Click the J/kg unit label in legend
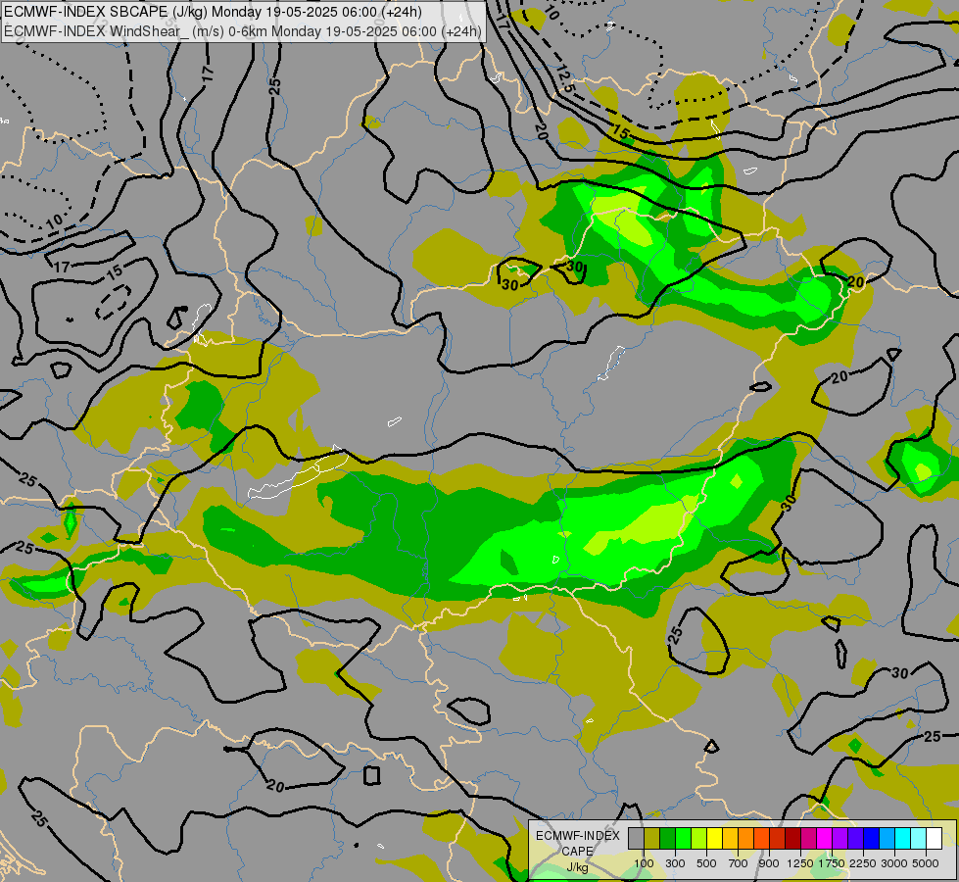 [577, 867]
